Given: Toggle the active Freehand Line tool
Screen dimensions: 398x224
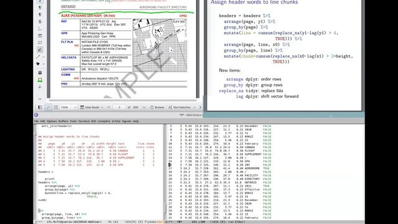Looking at the screenshot, I should pos(40,50).
